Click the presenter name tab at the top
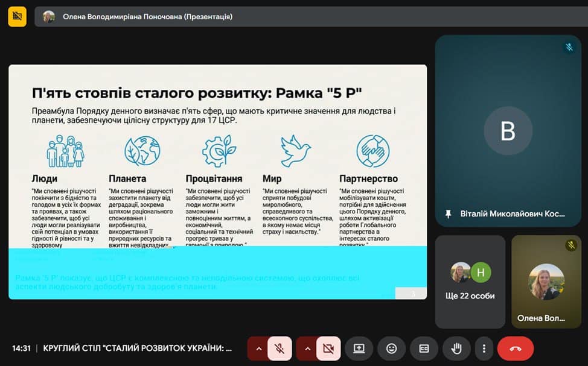 coord(139,17)
